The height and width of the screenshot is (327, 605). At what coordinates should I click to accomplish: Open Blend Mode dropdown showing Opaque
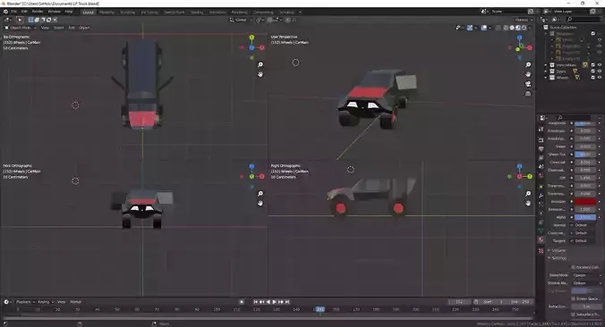[x=586, y=275]
